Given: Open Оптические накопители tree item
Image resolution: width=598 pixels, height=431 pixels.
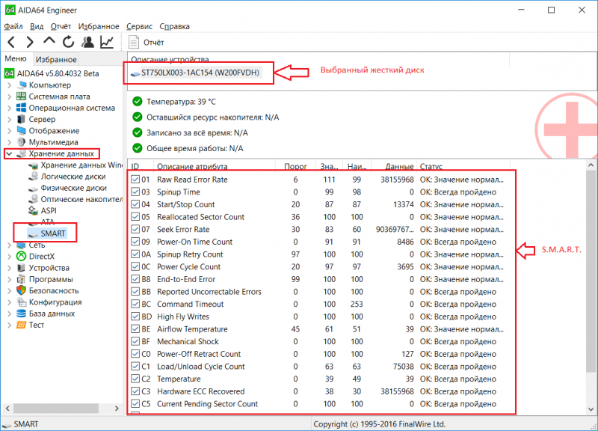Looking at the screenshot, I should [81, 199].
